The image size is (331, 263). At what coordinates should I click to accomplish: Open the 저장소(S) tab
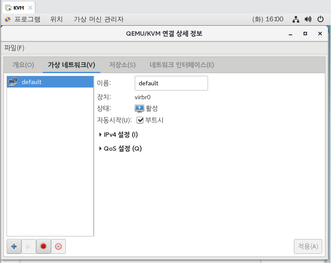[x=122, y=65]
